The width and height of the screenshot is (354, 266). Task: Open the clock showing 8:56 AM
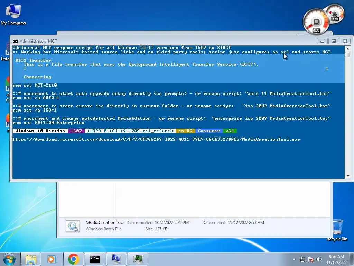[336, 259]
